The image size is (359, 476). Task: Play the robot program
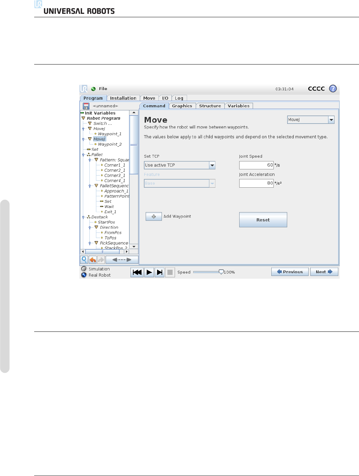point(149,272)
